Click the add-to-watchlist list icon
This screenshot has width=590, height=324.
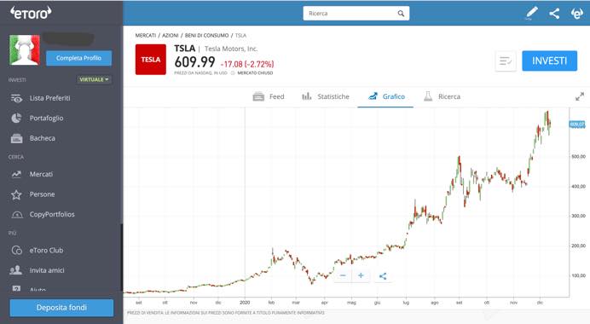click(506, 61)
